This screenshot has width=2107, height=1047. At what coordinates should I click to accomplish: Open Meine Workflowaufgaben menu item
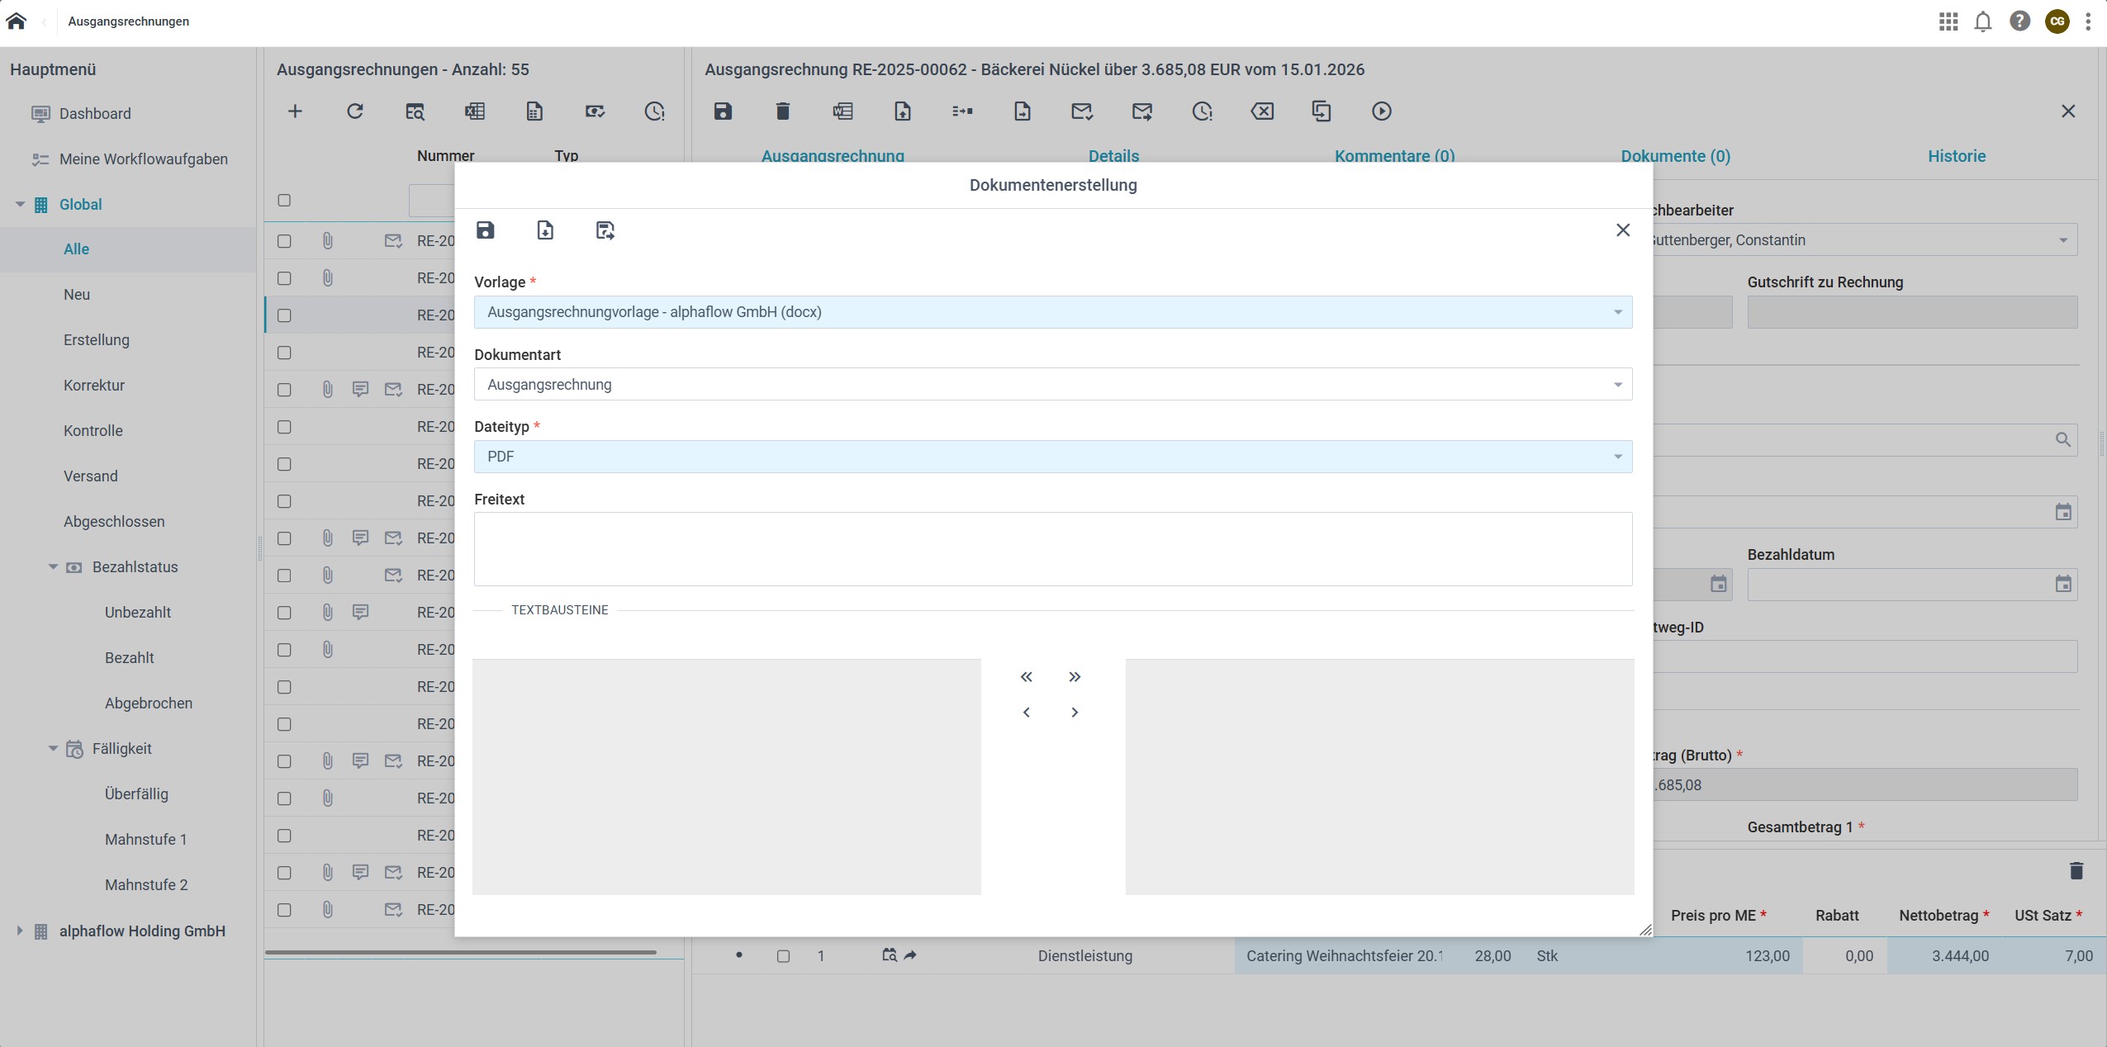click(143, 159)
